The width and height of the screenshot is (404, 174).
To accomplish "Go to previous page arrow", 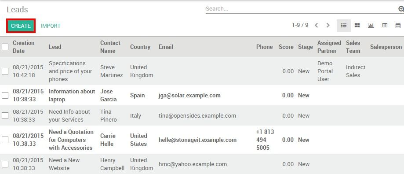I will point(317,25).
